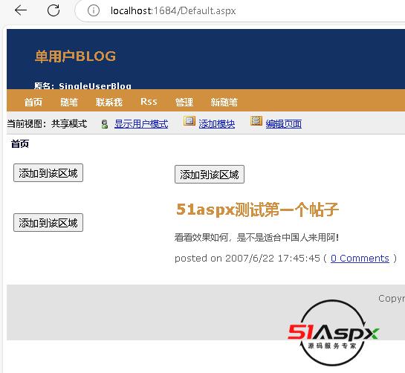The image size is (405, 373).
Task: Click the right column 添加到该区域 button
Action: (x=210, y=175)
